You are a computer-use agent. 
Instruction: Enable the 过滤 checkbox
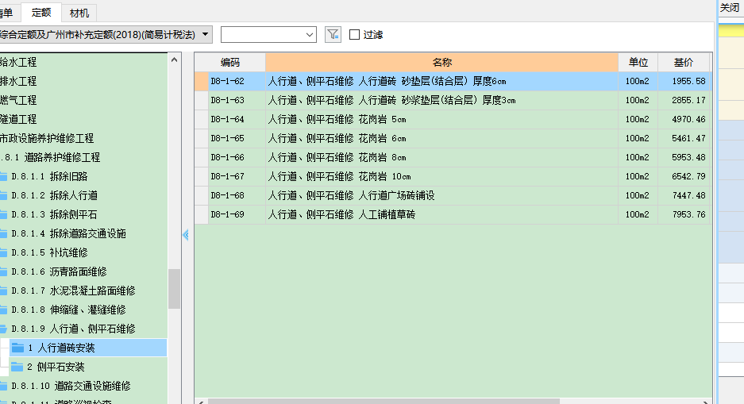pos(354,35)
